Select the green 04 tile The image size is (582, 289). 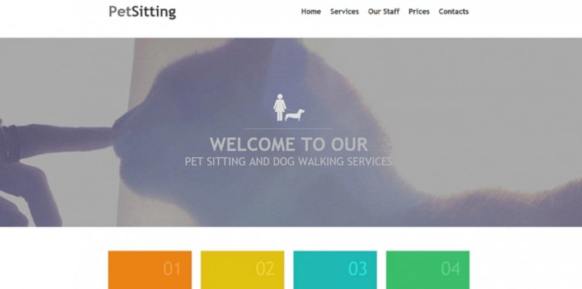click(428, 270)
